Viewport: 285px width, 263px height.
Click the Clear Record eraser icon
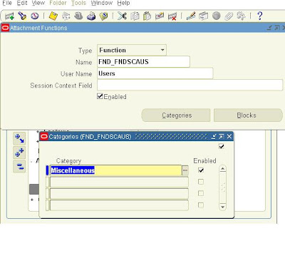160,16
